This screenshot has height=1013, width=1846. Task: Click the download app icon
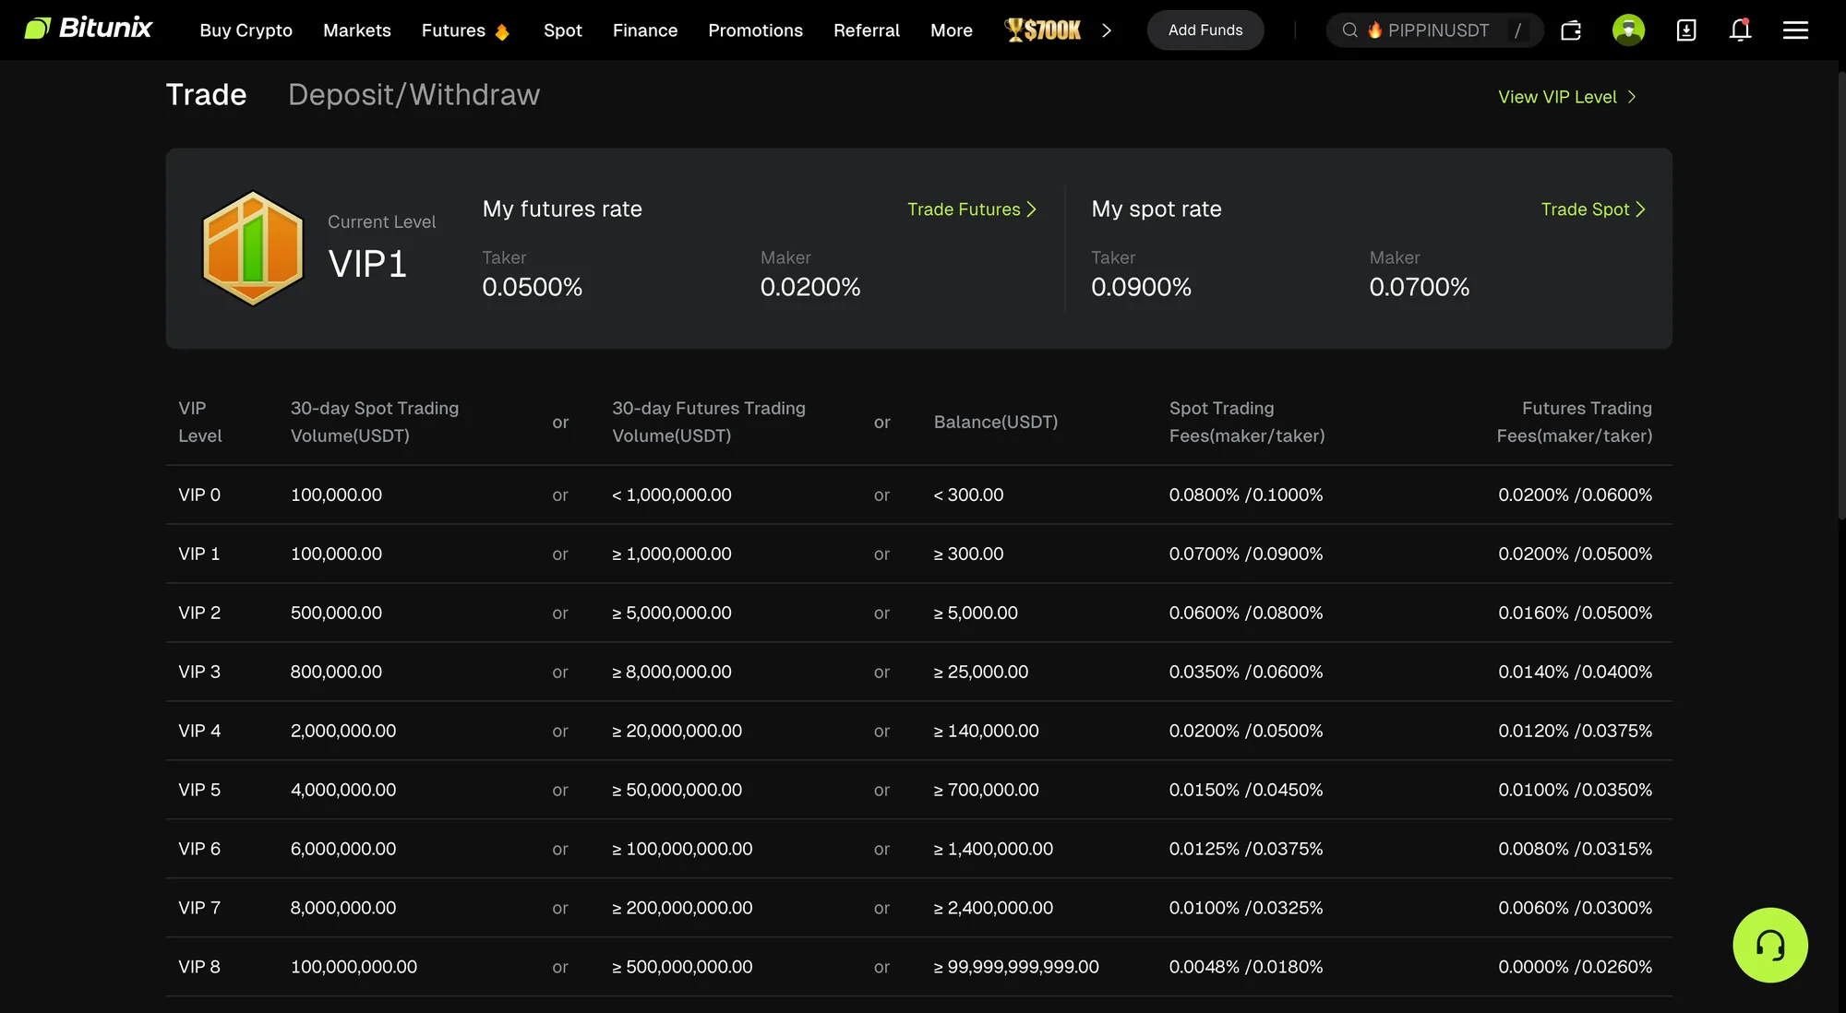1685,30
